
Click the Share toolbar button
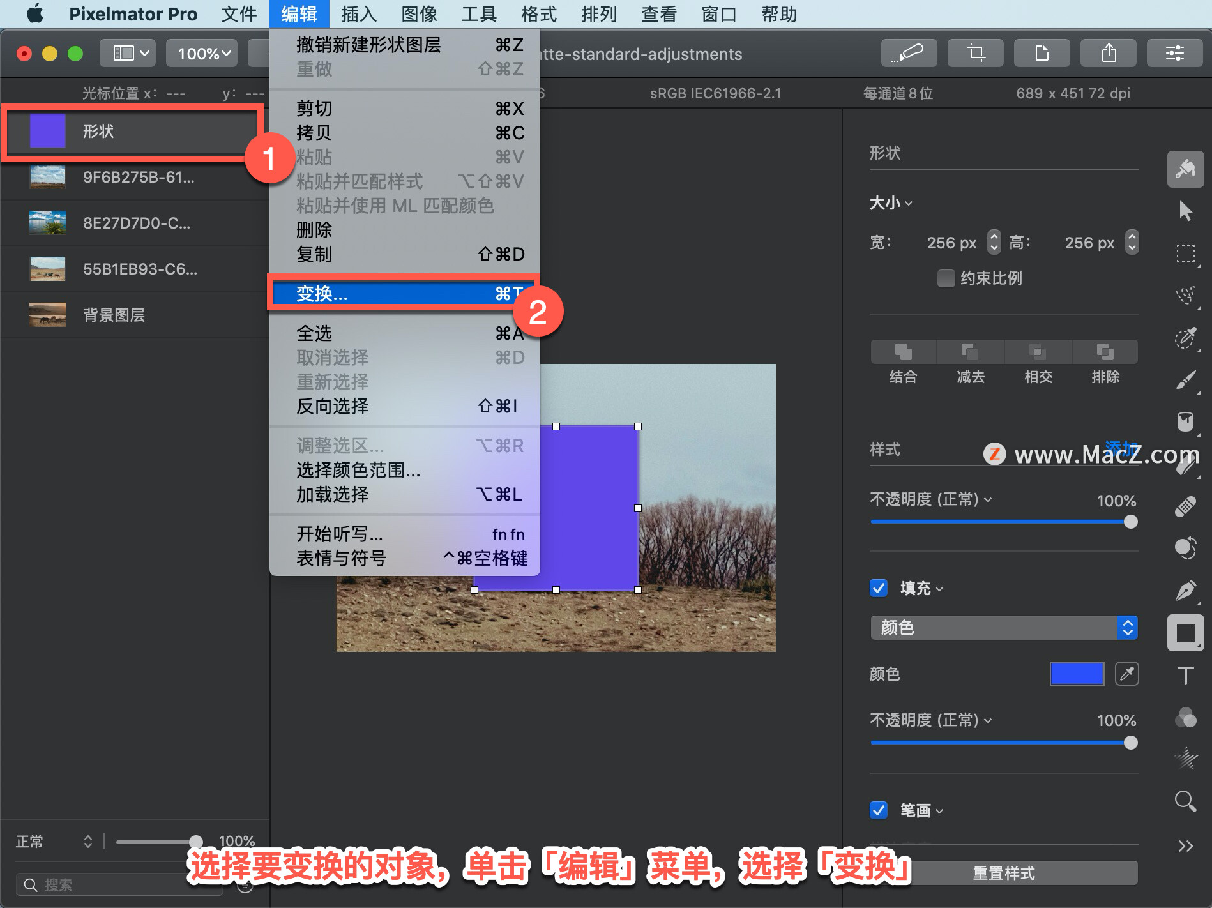[x=1108, y=53]
